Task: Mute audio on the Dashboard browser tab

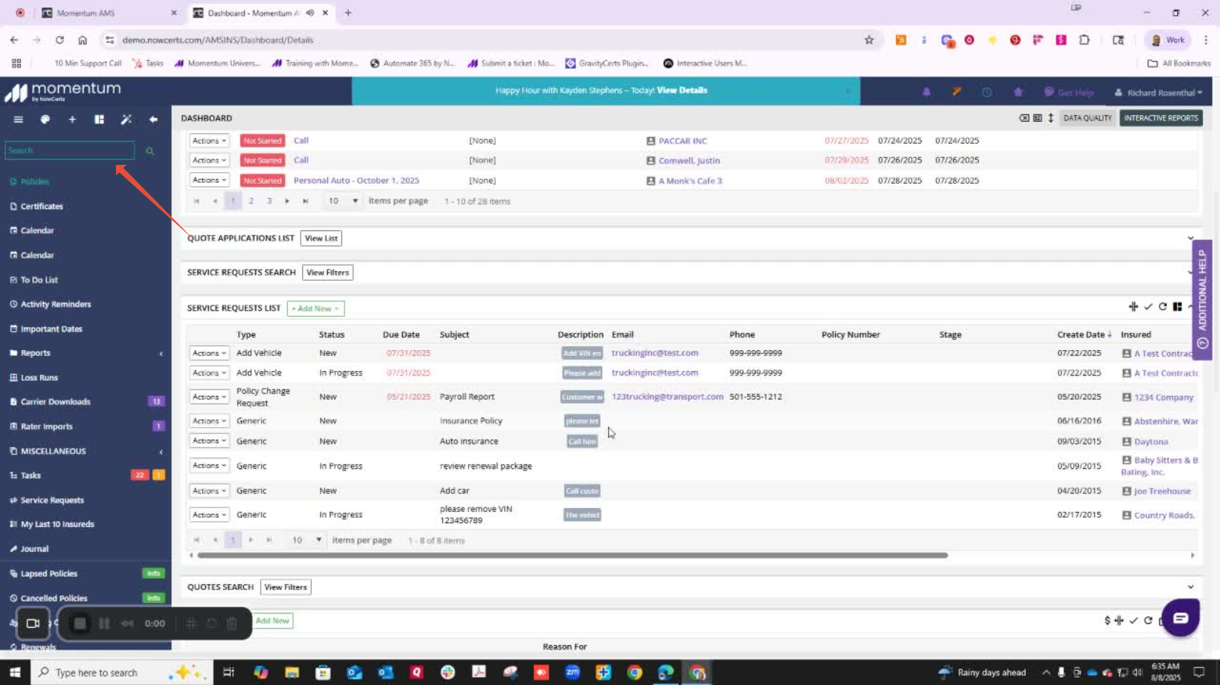Action: [310, 13]
